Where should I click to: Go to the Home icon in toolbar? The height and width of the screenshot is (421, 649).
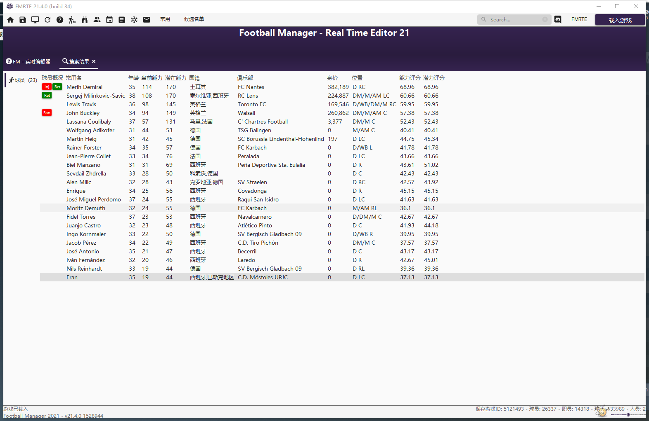pos(10,20)
